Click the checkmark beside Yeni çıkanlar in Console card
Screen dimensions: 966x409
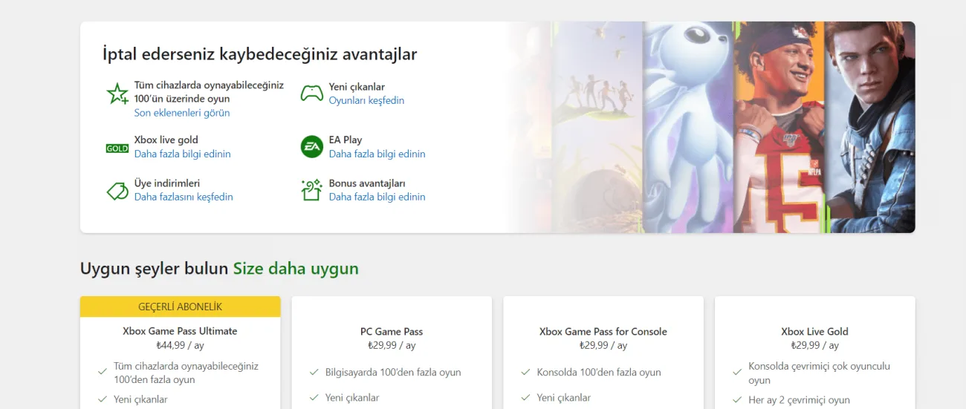525,397
